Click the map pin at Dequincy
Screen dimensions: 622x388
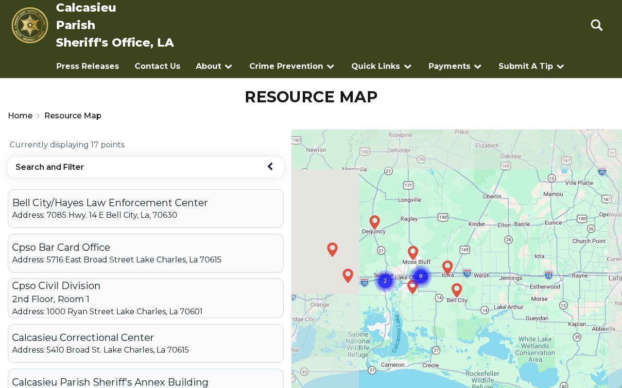pos(374,222)
